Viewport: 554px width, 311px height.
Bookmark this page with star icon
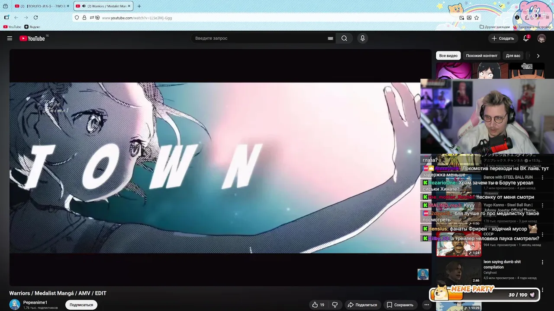click(x=477, y=18)
